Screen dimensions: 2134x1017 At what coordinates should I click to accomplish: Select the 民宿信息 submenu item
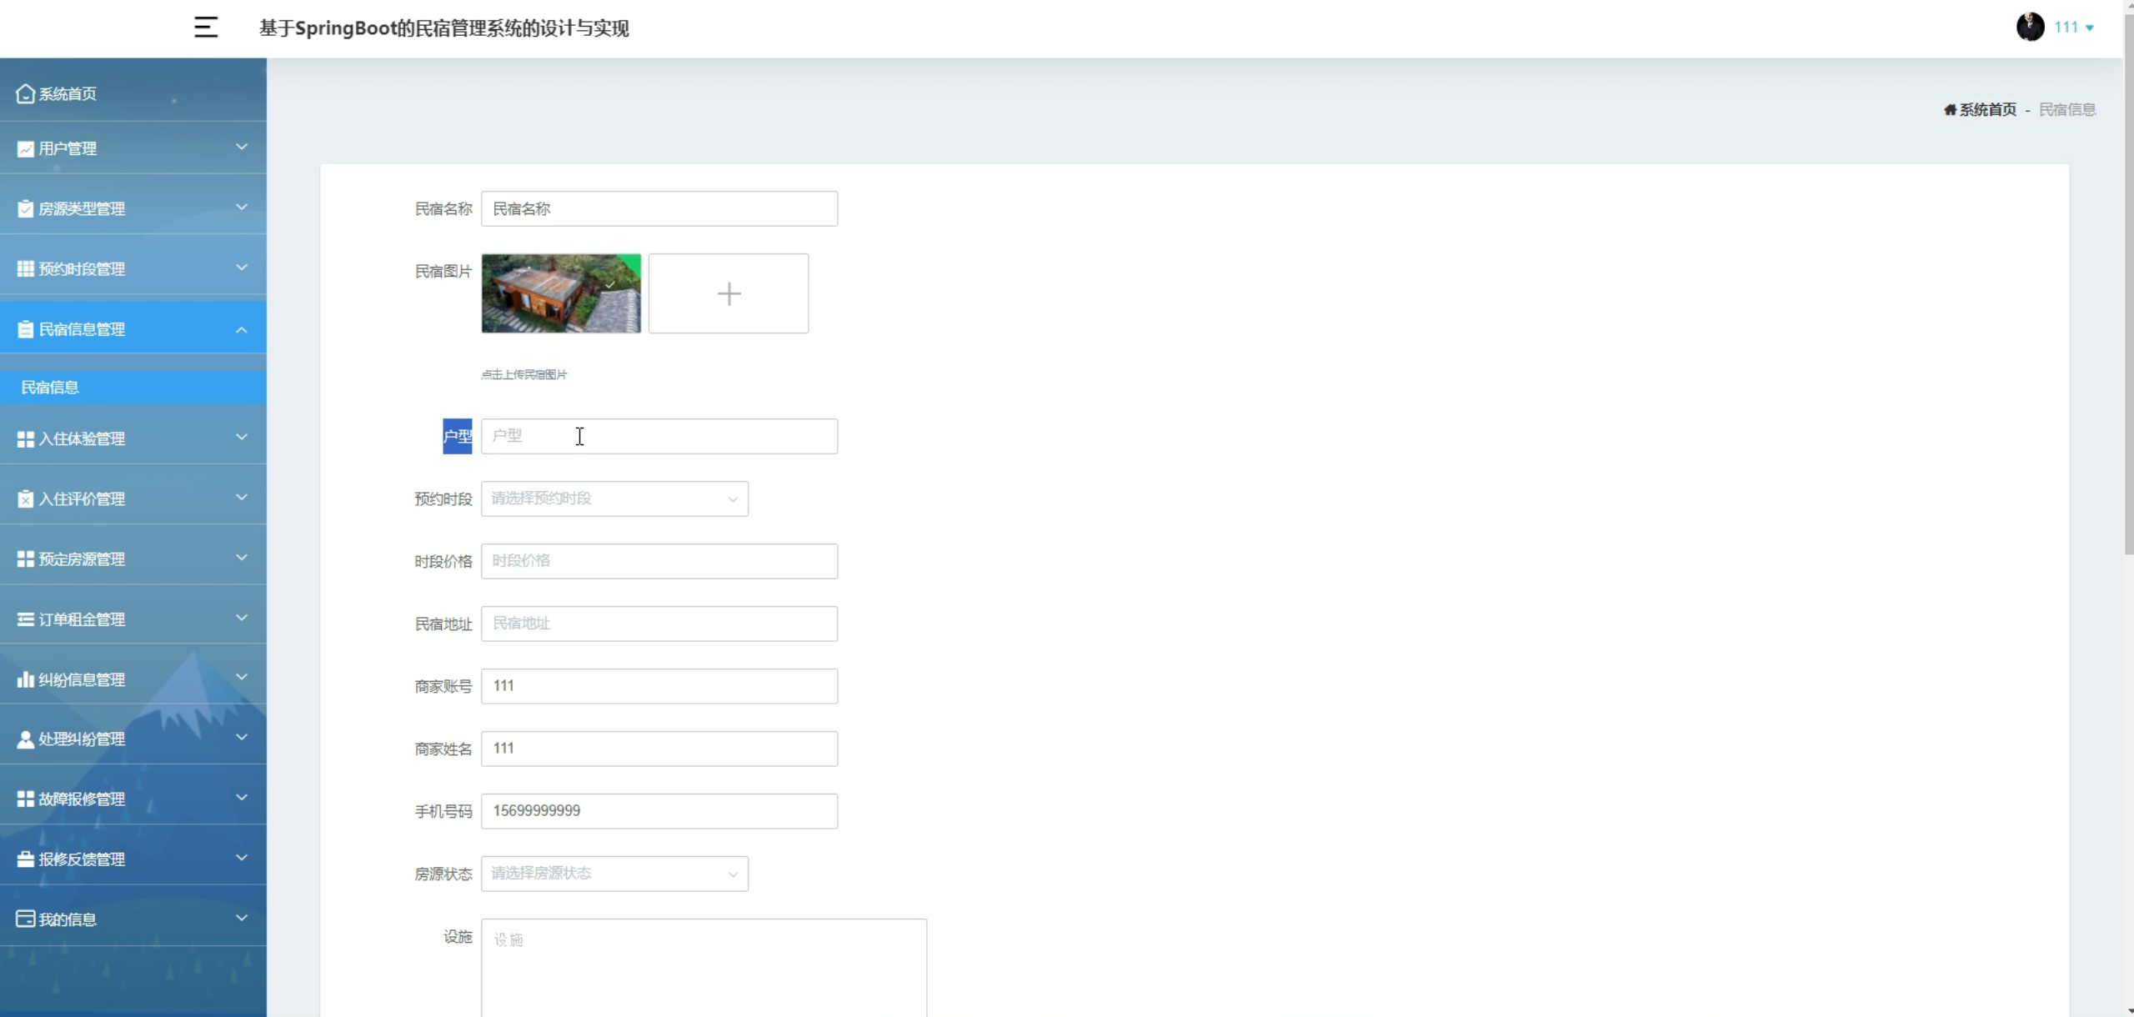coord(50,388)
